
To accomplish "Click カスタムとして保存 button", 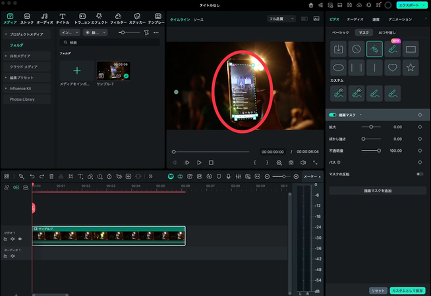I will (407, 291).
